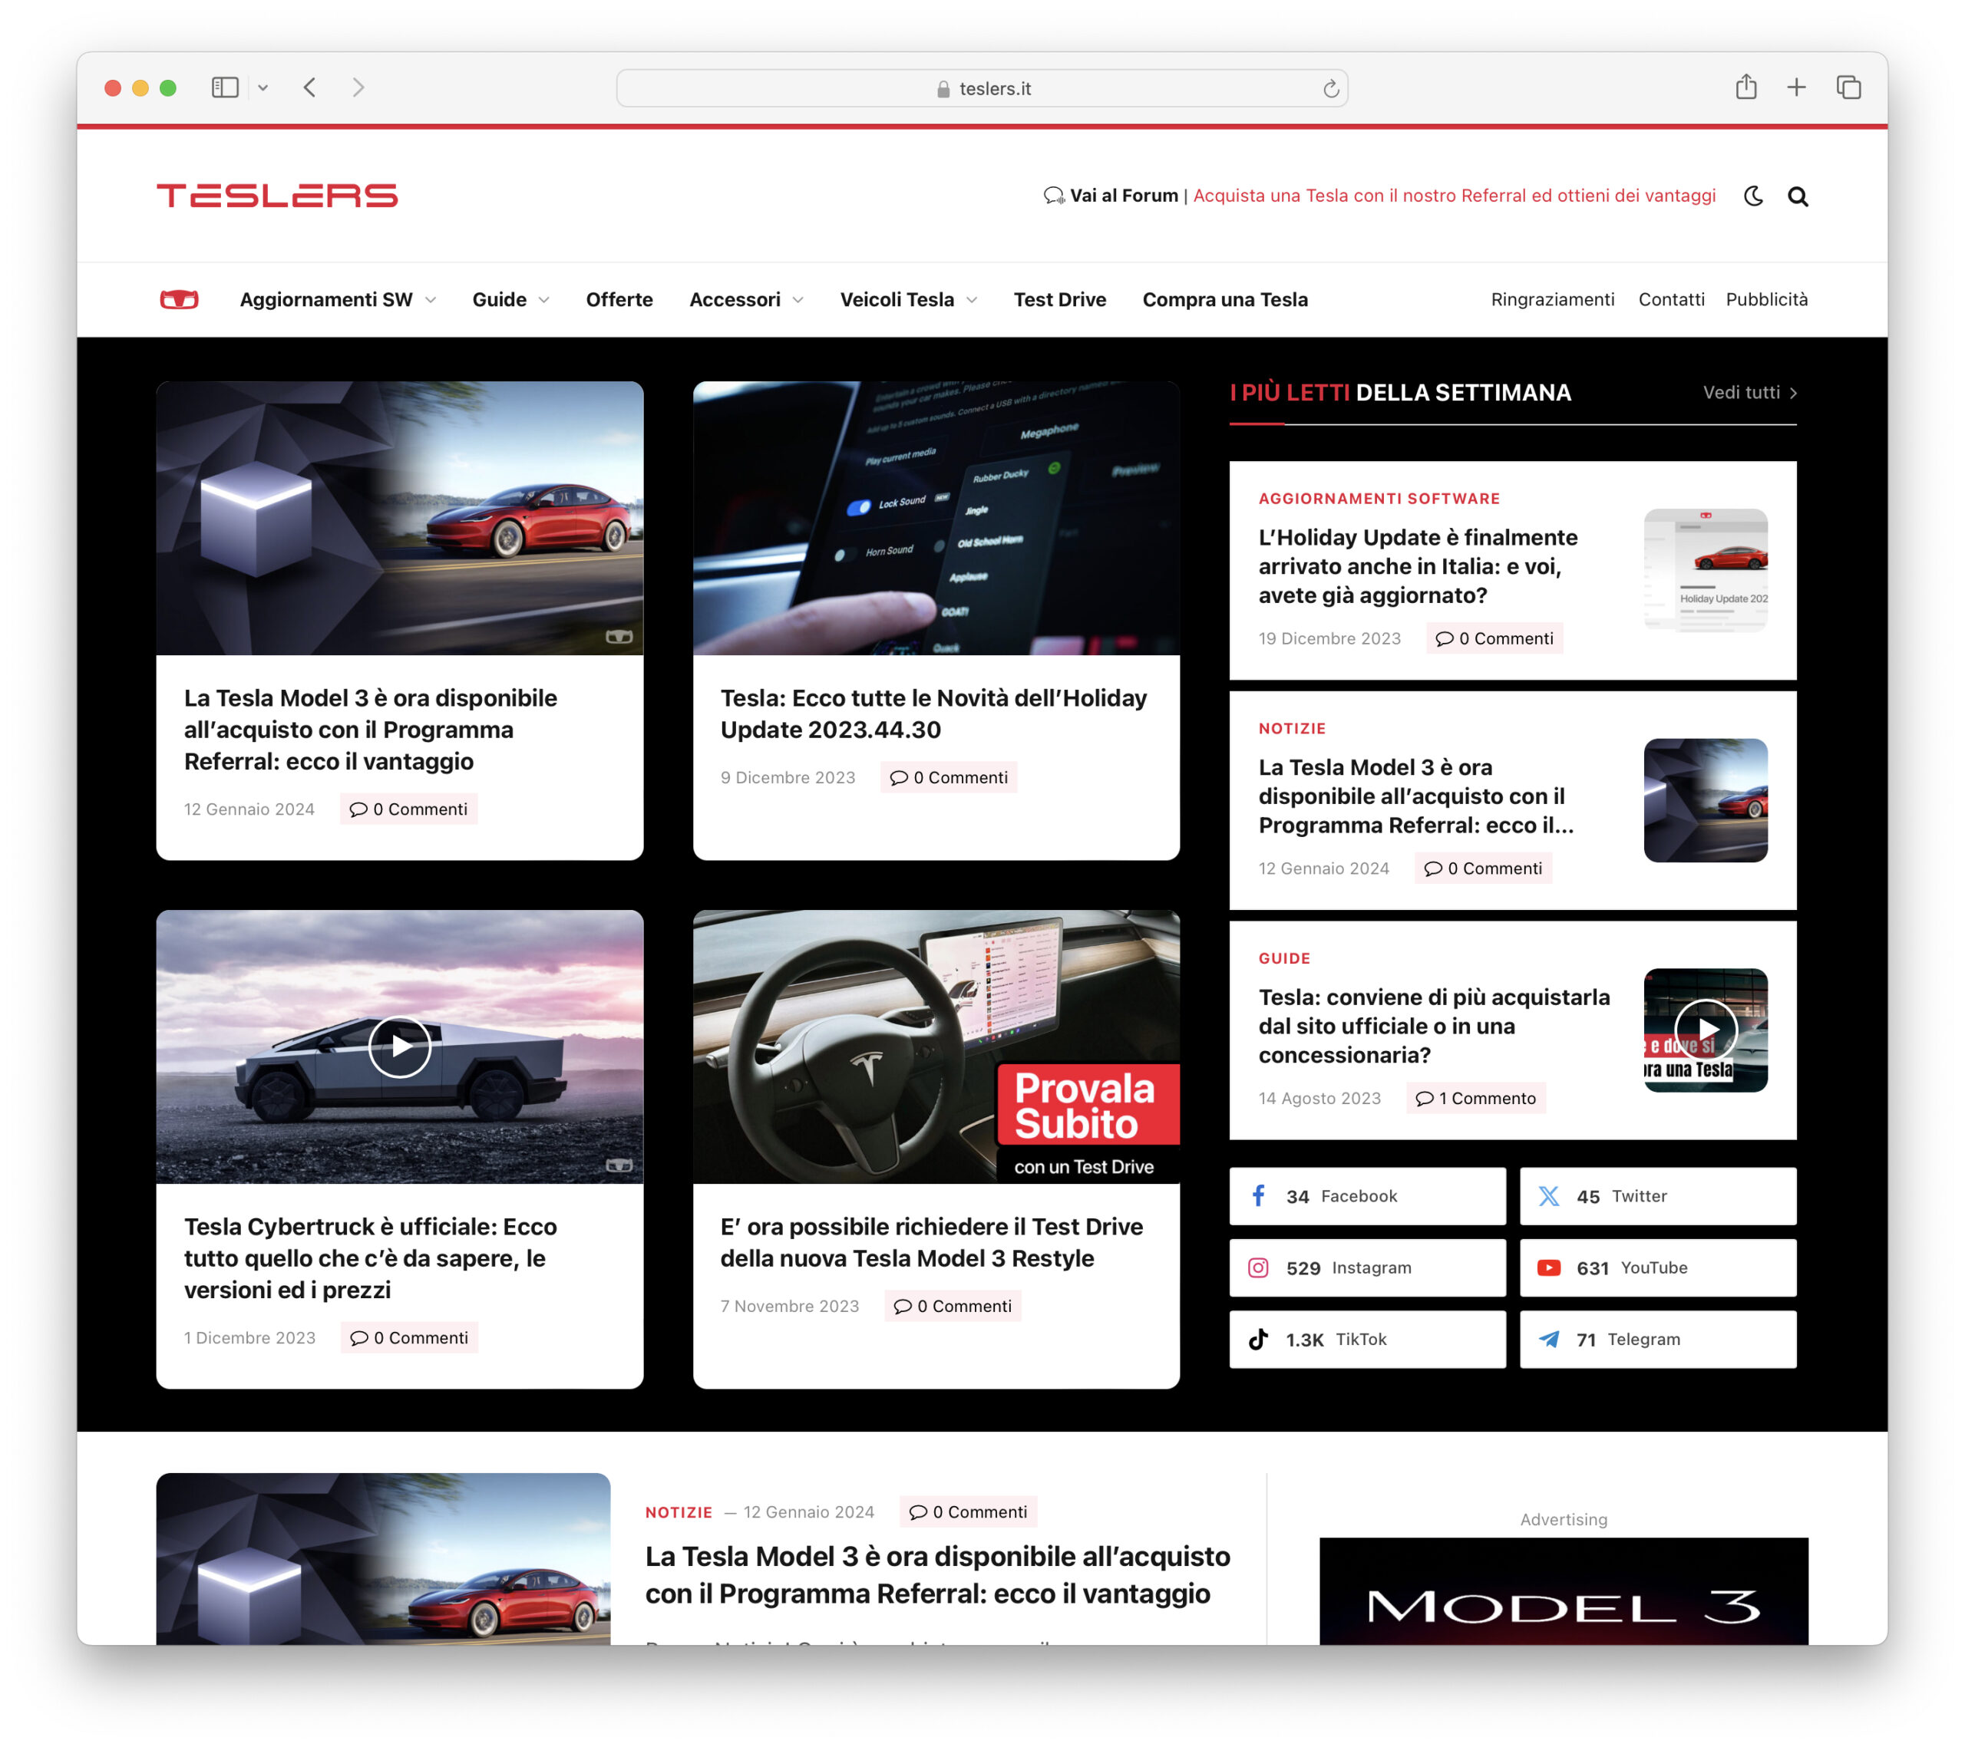Viewport: 1965px width, 1747px height.
Task: Go back with Safari's back arrow
Action: tap(309, 87)
